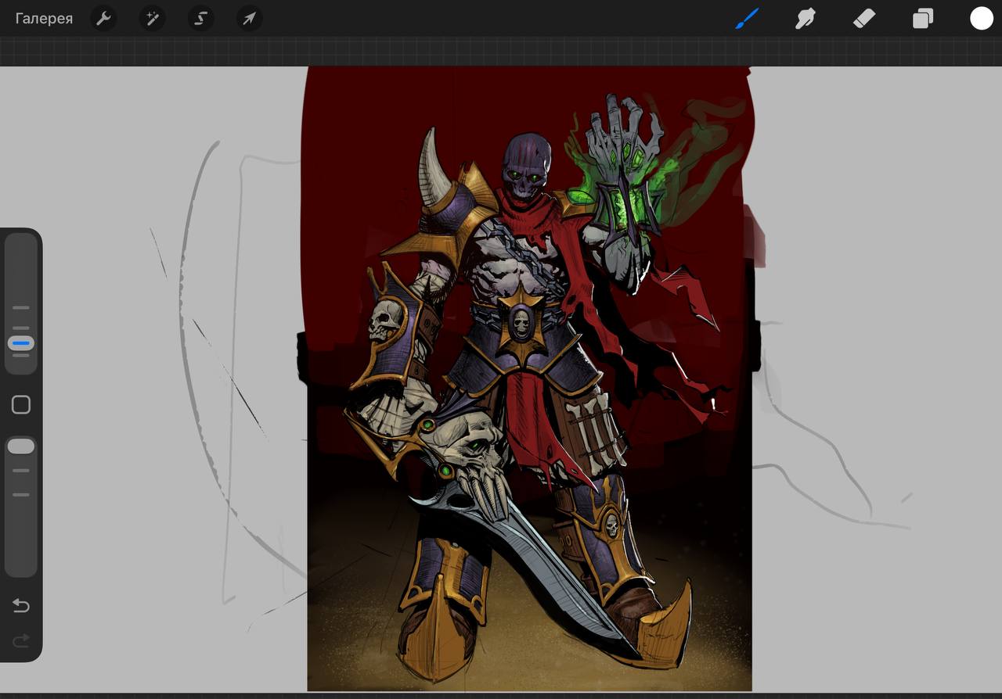
Task: Undo the last stroke
Action: 21,606
